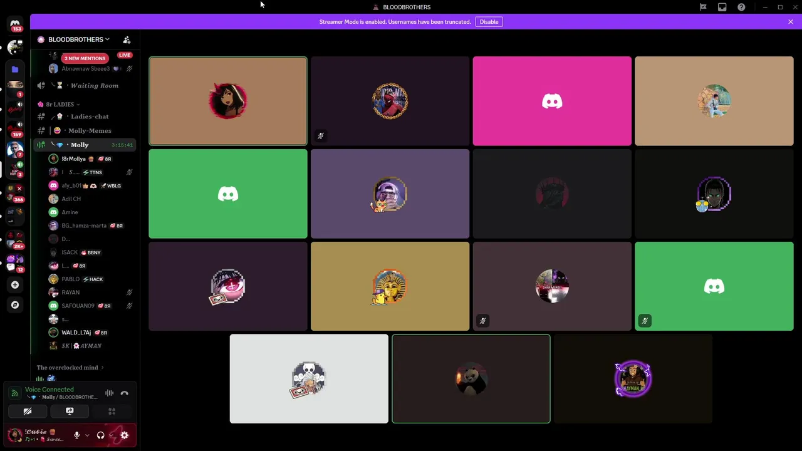Jump to 3 NEW MENTIONS pill
802x451 pixels.
[85, 58]
